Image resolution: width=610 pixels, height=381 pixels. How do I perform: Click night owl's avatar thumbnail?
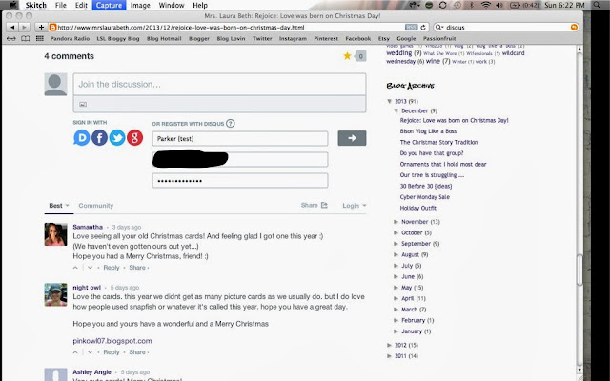[x=55, y=294]
